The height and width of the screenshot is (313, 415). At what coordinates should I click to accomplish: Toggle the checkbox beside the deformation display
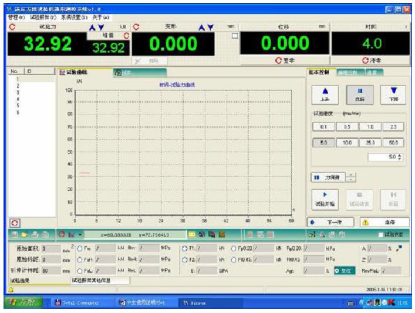point(235,36)
